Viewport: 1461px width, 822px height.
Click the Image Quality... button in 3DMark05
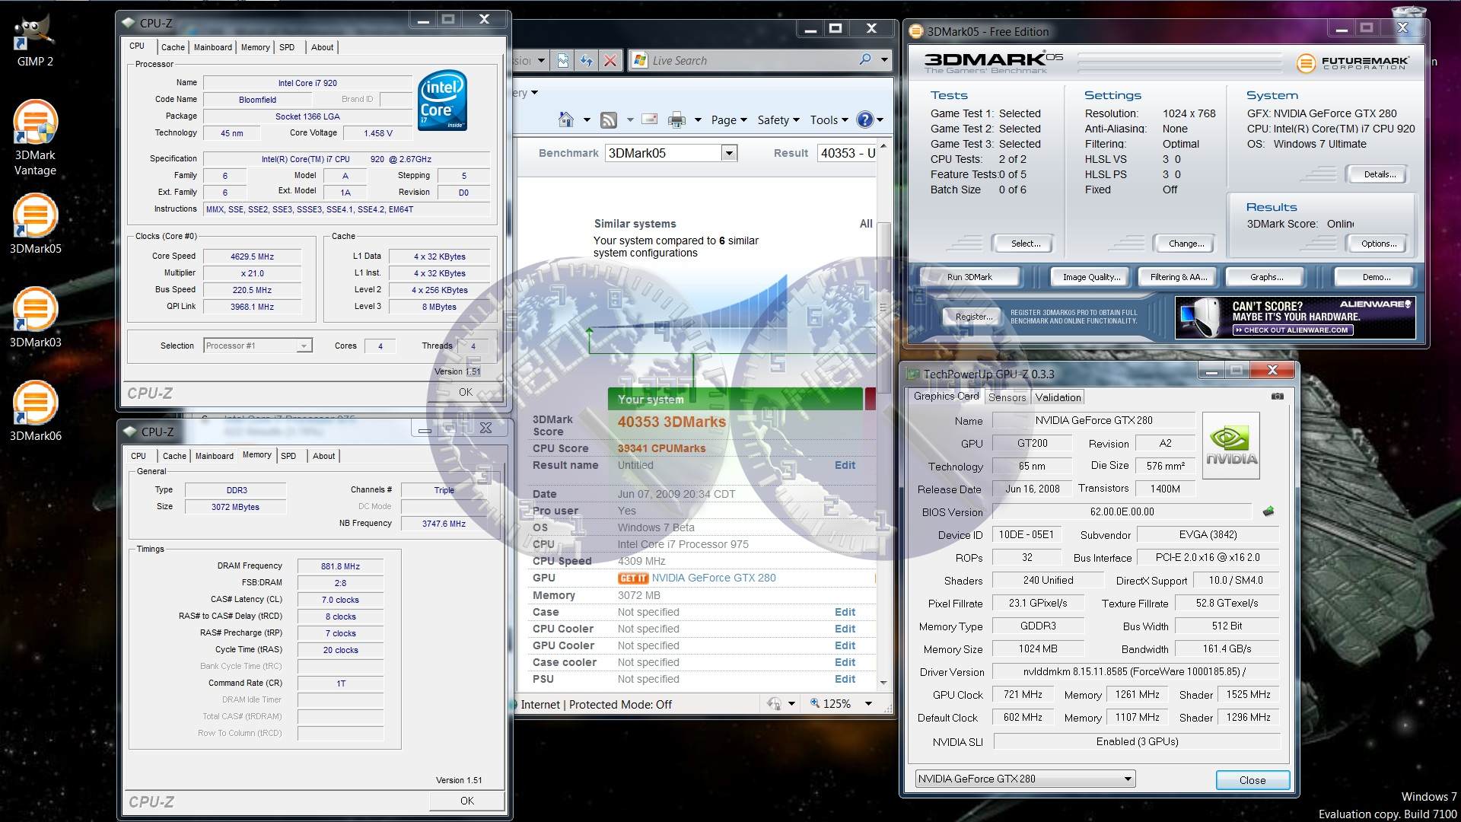[1091, 277]
